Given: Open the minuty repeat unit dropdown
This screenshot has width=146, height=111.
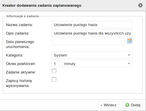Looking at the screenshot, I should tap(97, 64).
